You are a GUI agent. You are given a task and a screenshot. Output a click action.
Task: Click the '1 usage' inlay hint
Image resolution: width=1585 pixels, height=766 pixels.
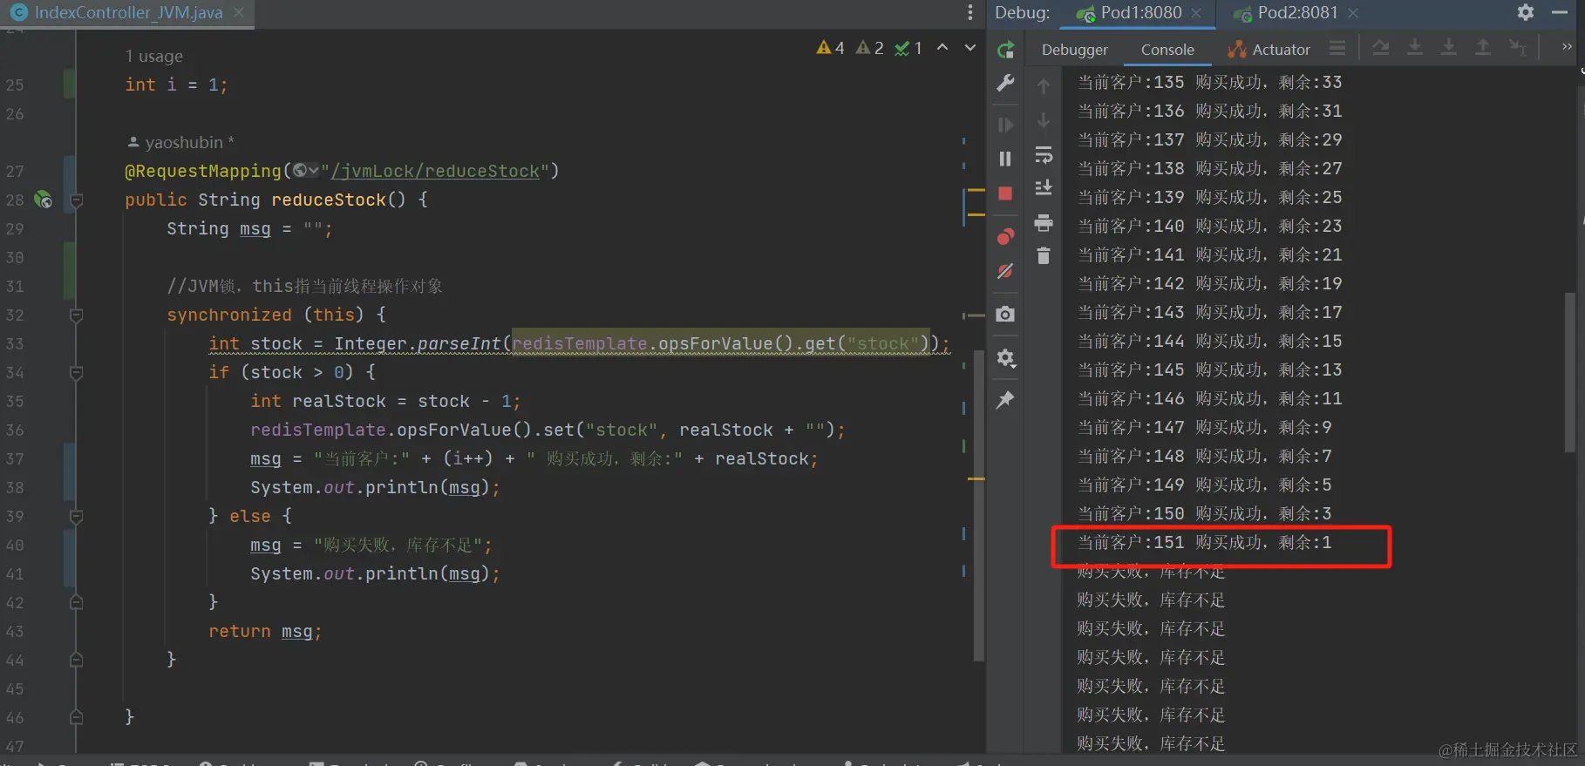coord(153,56)
